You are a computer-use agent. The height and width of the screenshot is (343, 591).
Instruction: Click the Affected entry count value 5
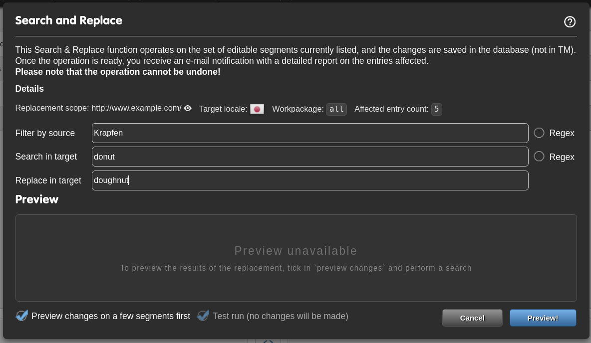[x=436, y=109]
